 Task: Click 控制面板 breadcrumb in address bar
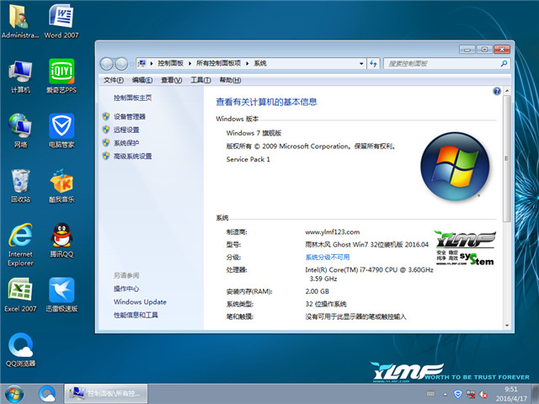coord(170,64)
